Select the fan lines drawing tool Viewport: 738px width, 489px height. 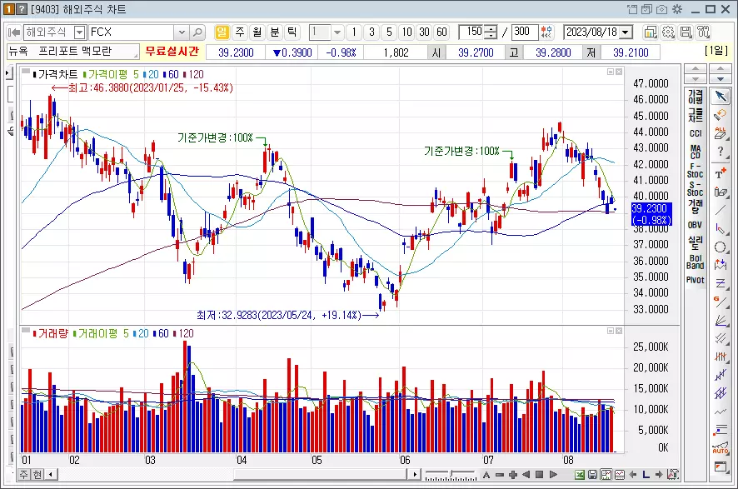point(721,321)
